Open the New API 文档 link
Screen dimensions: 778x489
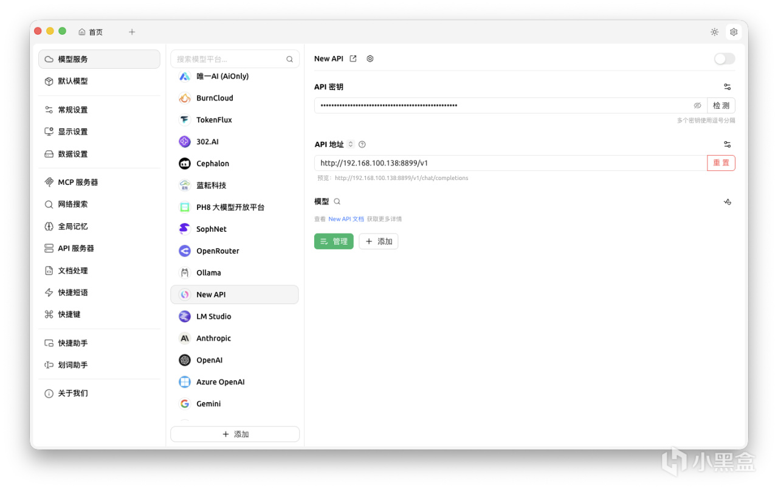click(346, 219)
